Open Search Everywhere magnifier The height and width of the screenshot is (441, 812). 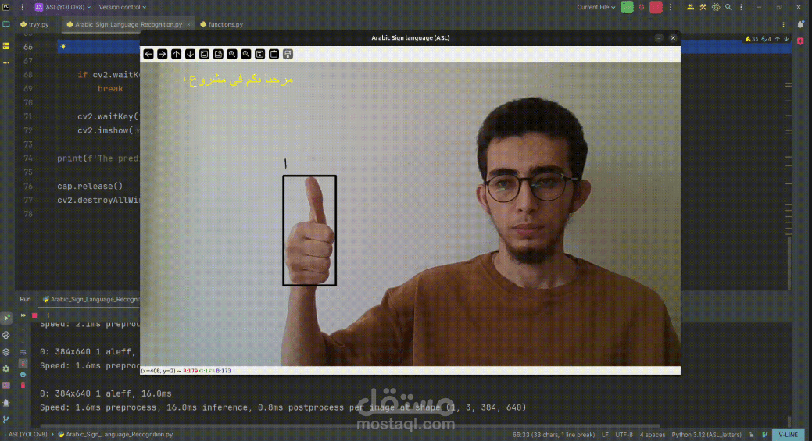point(728,7)
